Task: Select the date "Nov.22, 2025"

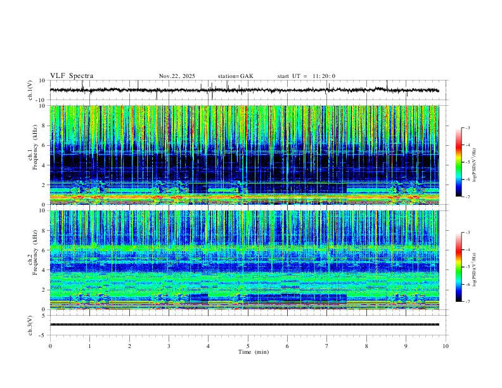Action: (x=177, y=76)
